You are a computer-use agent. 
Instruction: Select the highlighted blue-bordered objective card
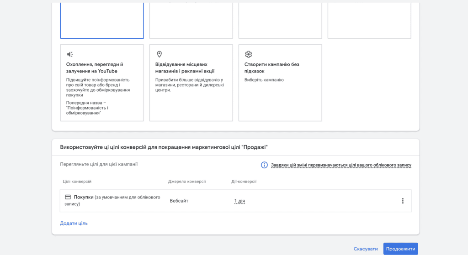102,20
